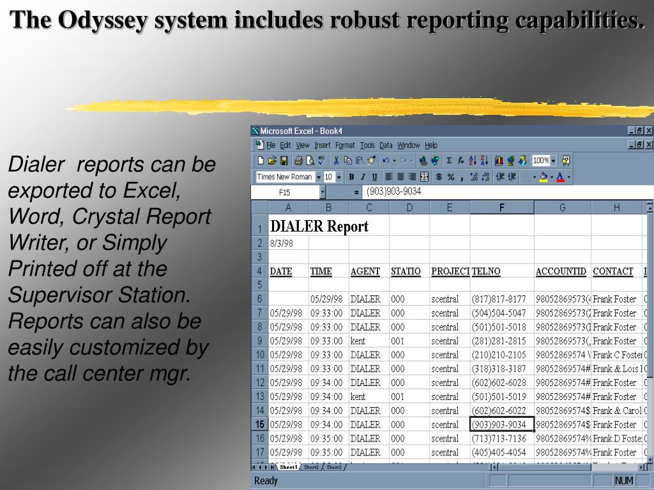Save workbook with the floppy disk icon
654x490 pixels.
coord(284,160)
